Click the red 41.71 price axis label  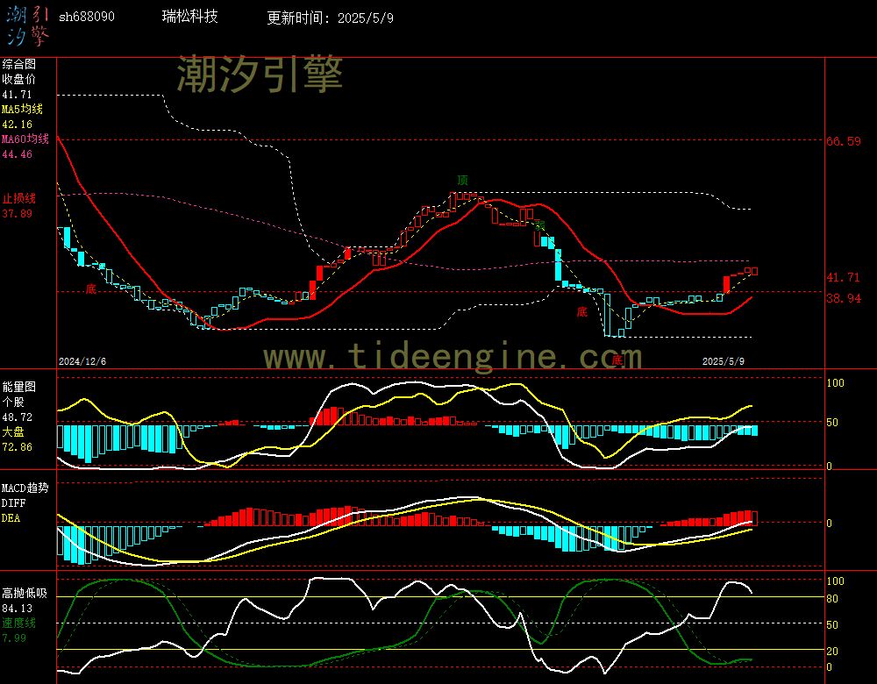click(x=843, y=277)
